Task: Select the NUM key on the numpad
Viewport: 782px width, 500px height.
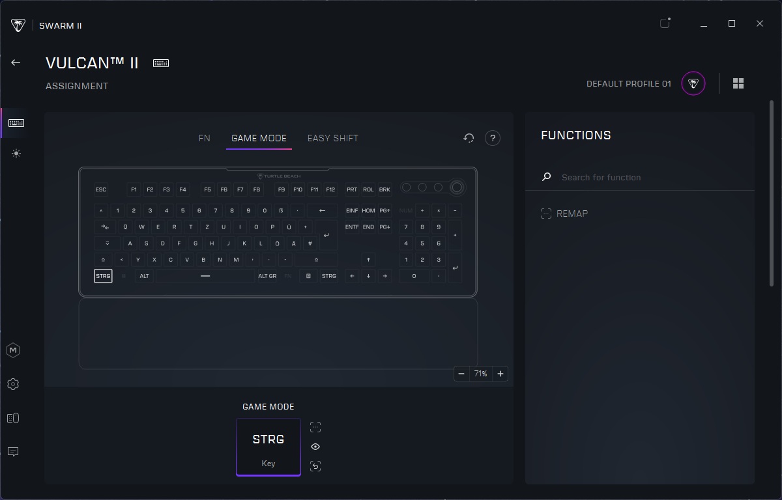Action: 406,210
